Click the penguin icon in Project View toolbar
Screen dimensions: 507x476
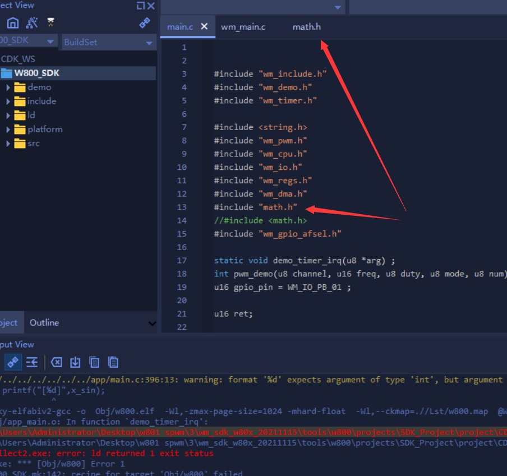(51, 23)
